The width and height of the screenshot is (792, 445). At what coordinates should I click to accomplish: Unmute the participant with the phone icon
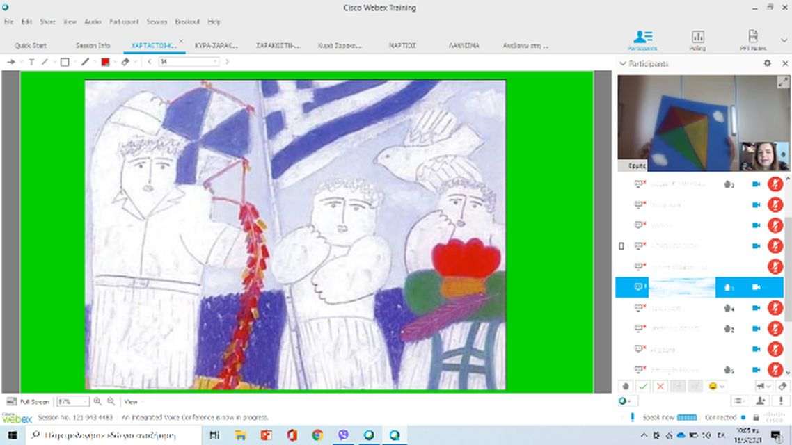[775, 245]
